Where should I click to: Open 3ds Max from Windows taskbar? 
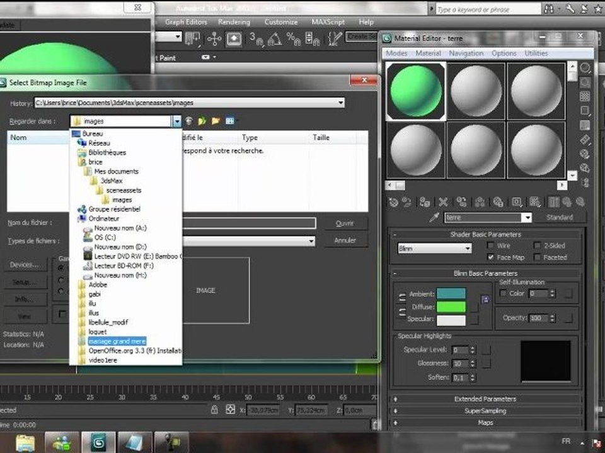tap(98, 442)
